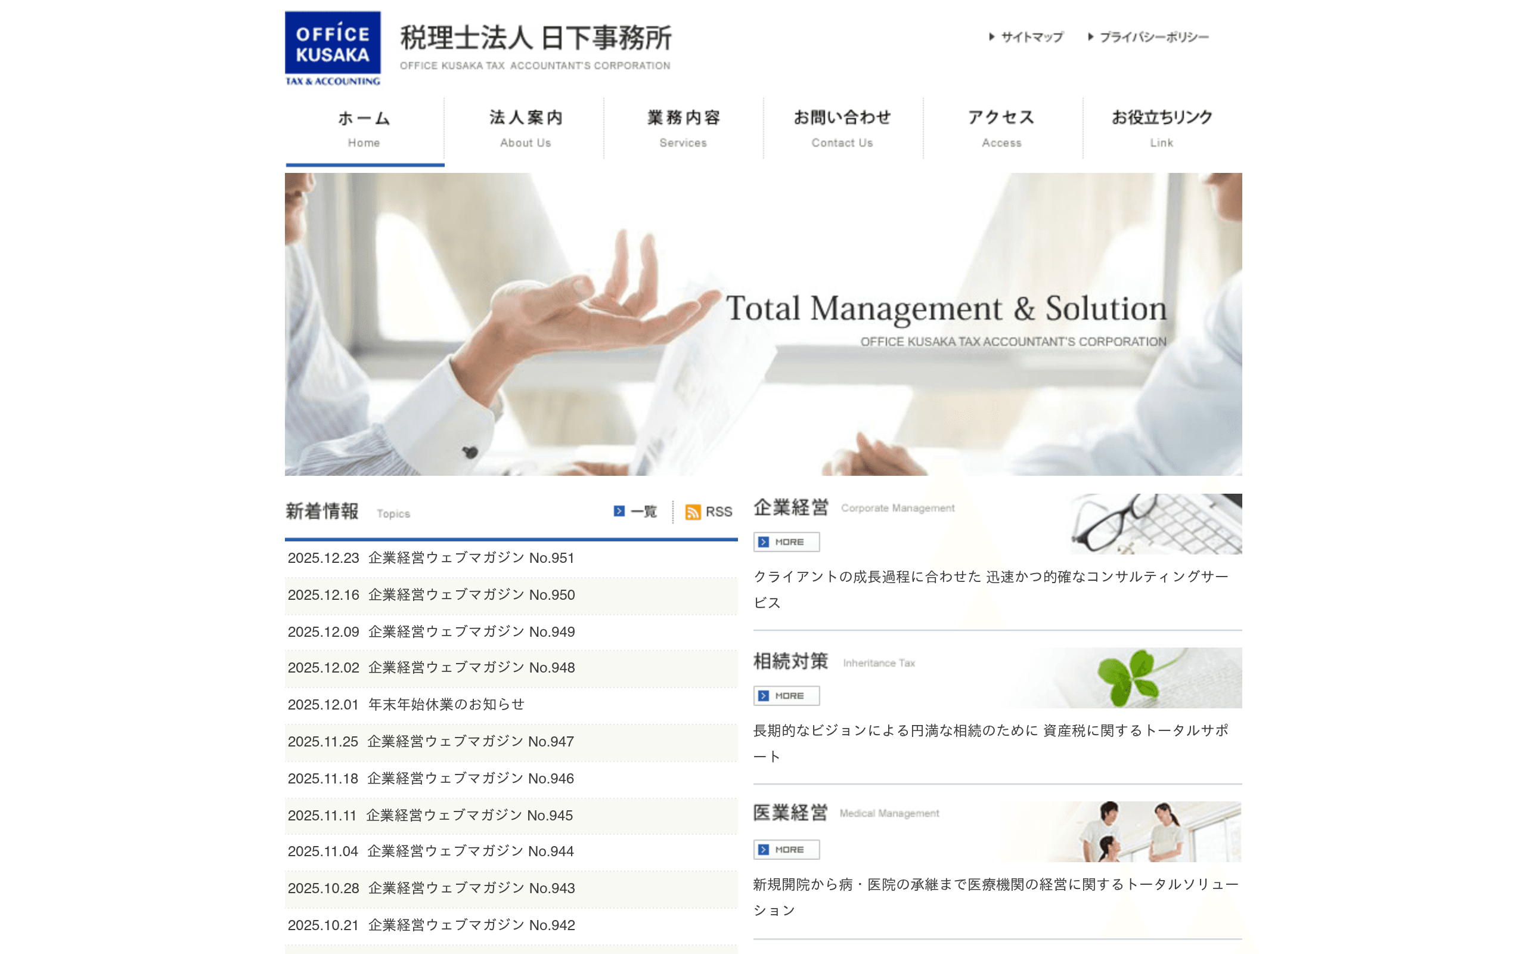Open the お問い合わせ Contact Us page
The image size is (1526, 954).
pyautogui.click(x=842, y=128)
